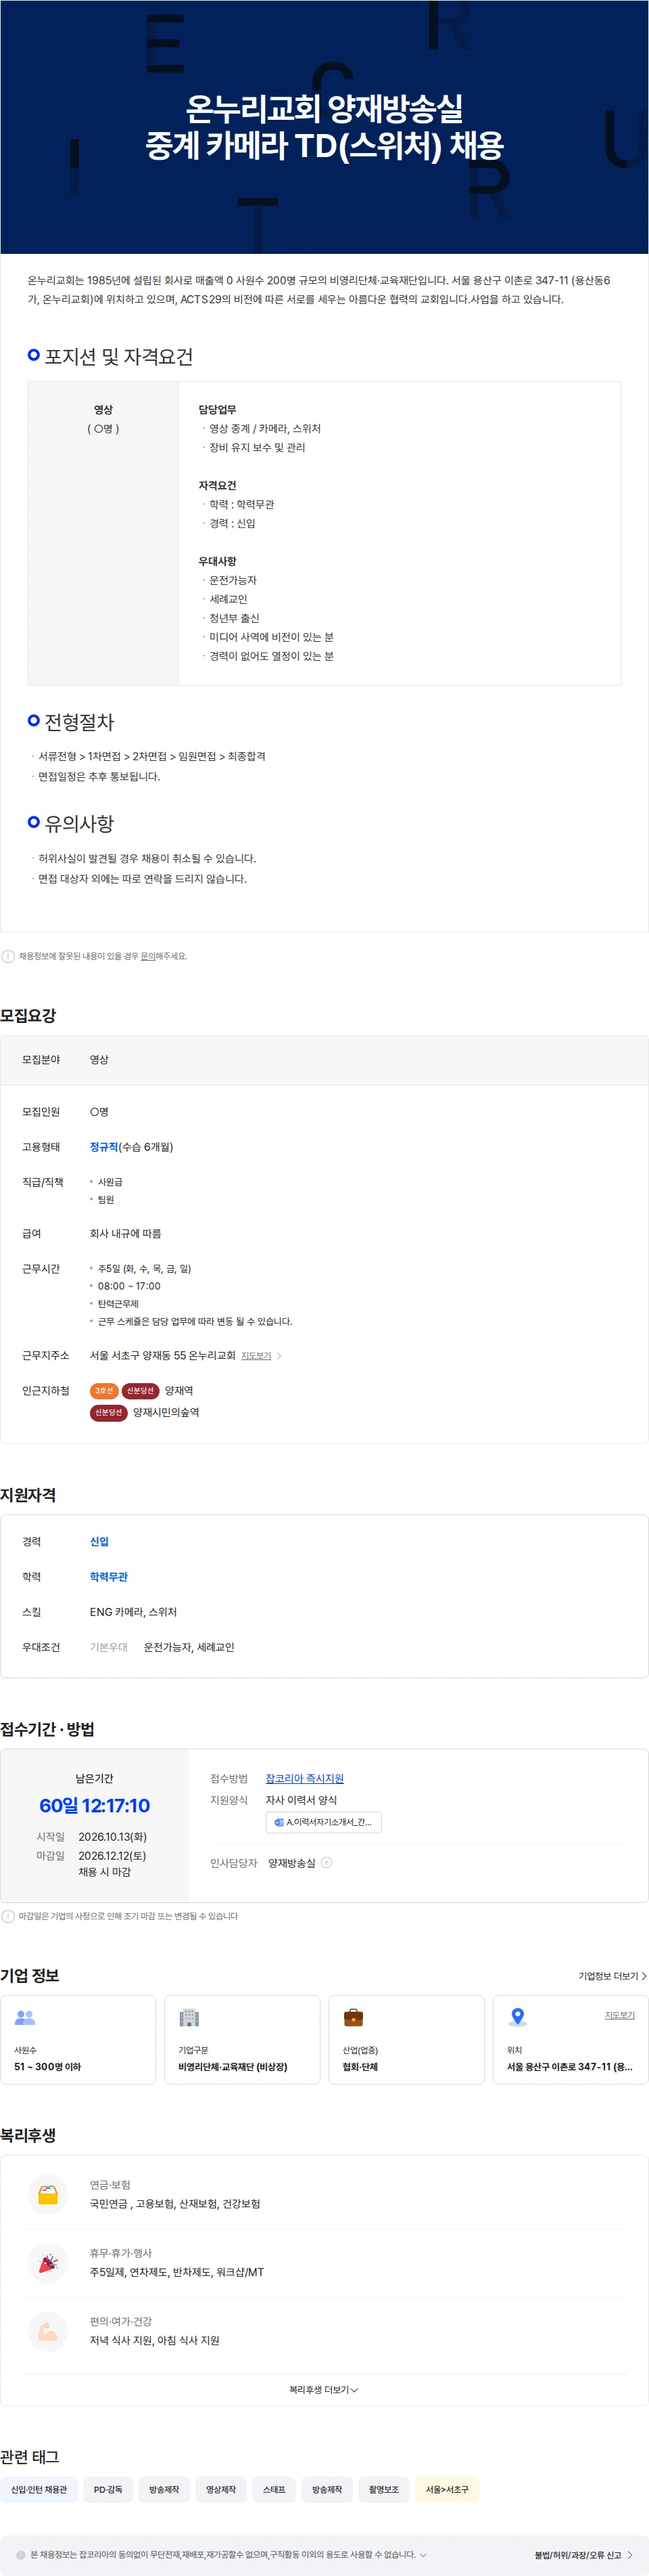The height and width of the screenshot is (2576, 649).
Task: Open the 촬영보조 tag
Action: coord(383,2490)
